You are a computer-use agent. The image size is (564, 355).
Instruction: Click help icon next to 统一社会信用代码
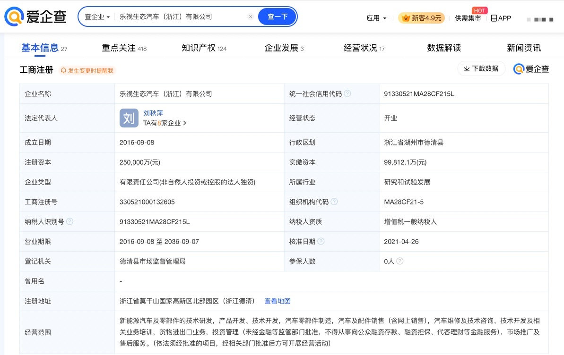point(347,93)
